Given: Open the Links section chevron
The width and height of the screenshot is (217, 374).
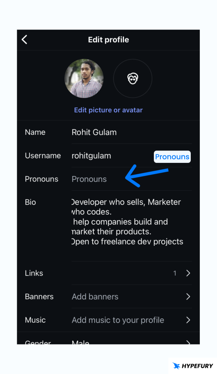Looking at the screenshot, I should [188, 273].
